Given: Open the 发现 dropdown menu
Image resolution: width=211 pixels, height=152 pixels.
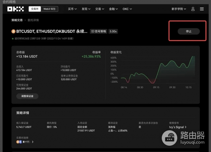Looking at the screenshot, I should pos(86,9).
